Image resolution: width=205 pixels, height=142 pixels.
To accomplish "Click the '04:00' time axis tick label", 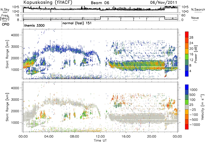I will point(49,137).
